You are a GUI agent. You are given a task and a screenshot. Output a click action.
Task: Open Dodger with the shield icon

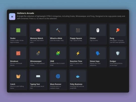pos(118,53)
